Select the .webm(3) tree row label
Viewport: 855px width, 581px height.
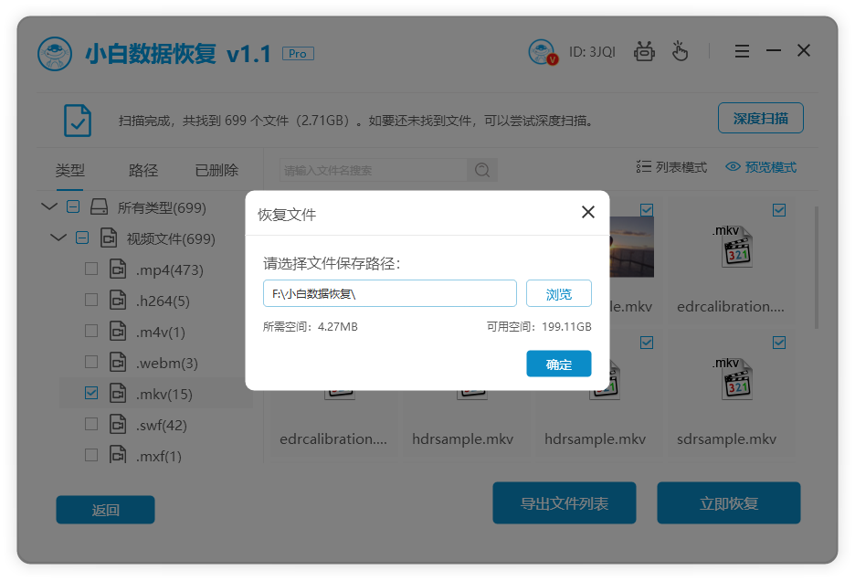tap(167, 363)
